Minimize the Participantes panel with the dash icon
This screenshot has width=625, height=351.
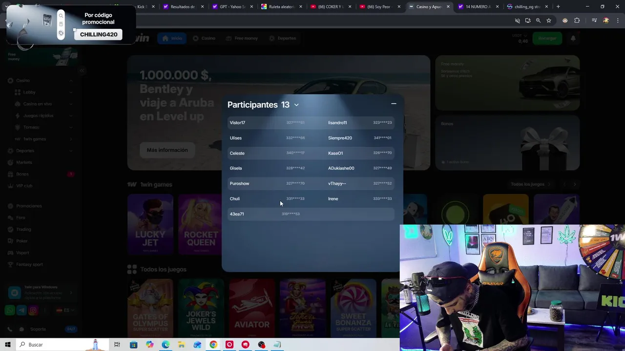point(394,104)
